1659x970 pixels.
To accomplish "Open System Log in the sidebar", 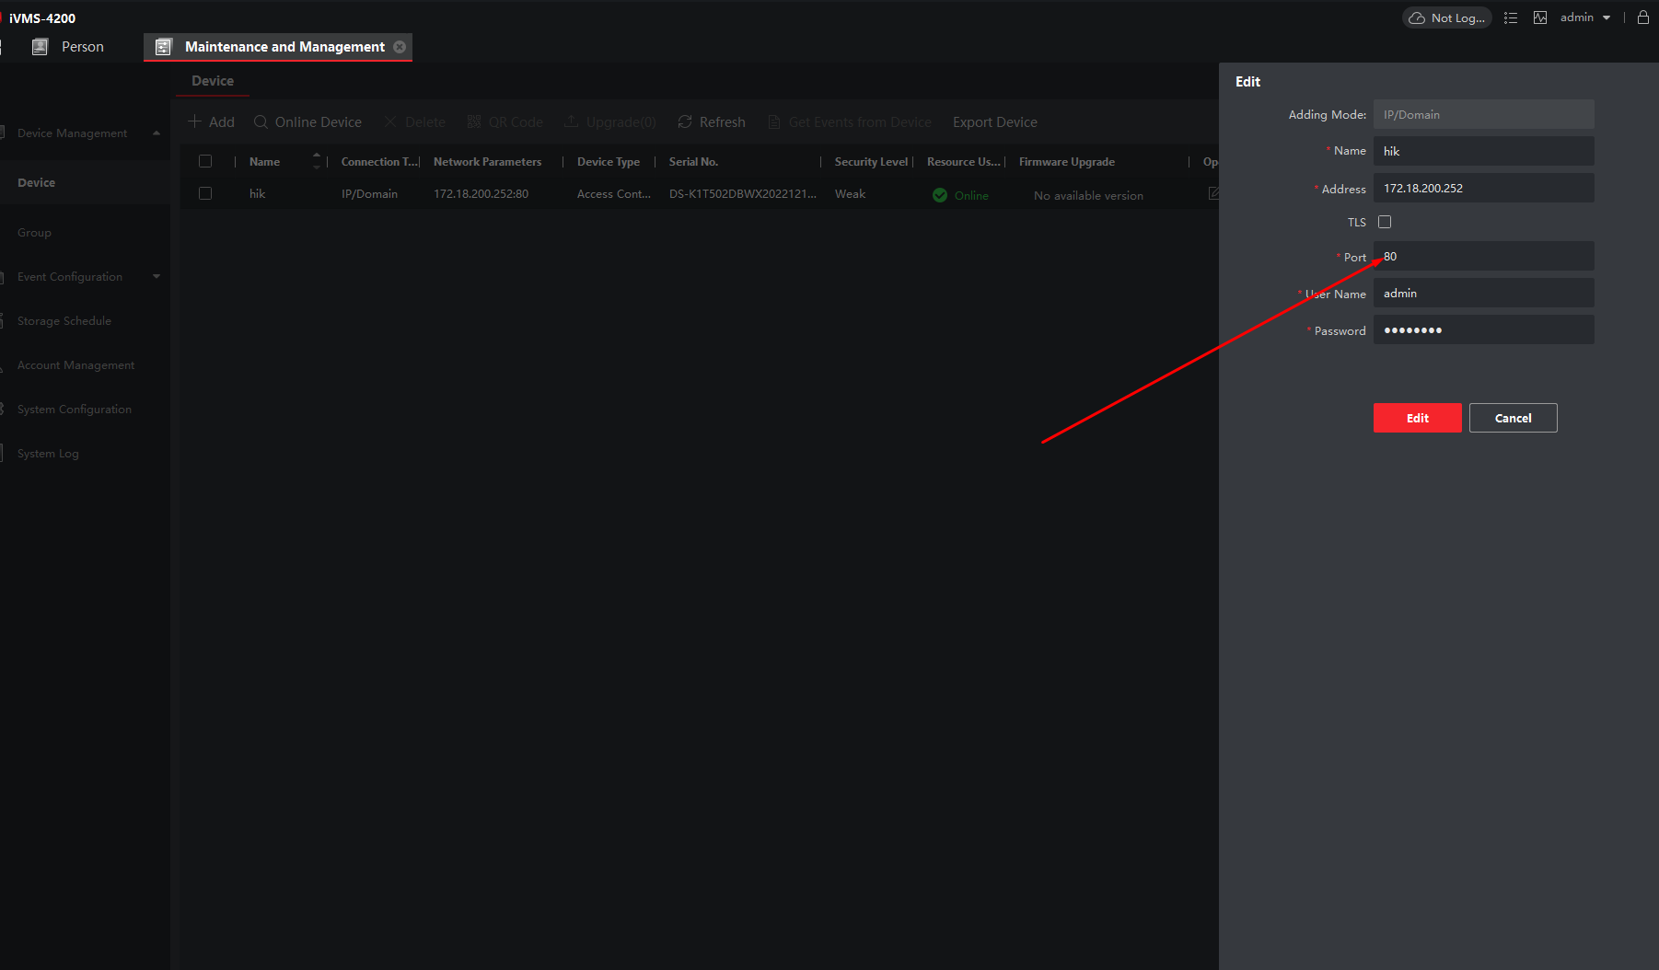I will [48, 453].
